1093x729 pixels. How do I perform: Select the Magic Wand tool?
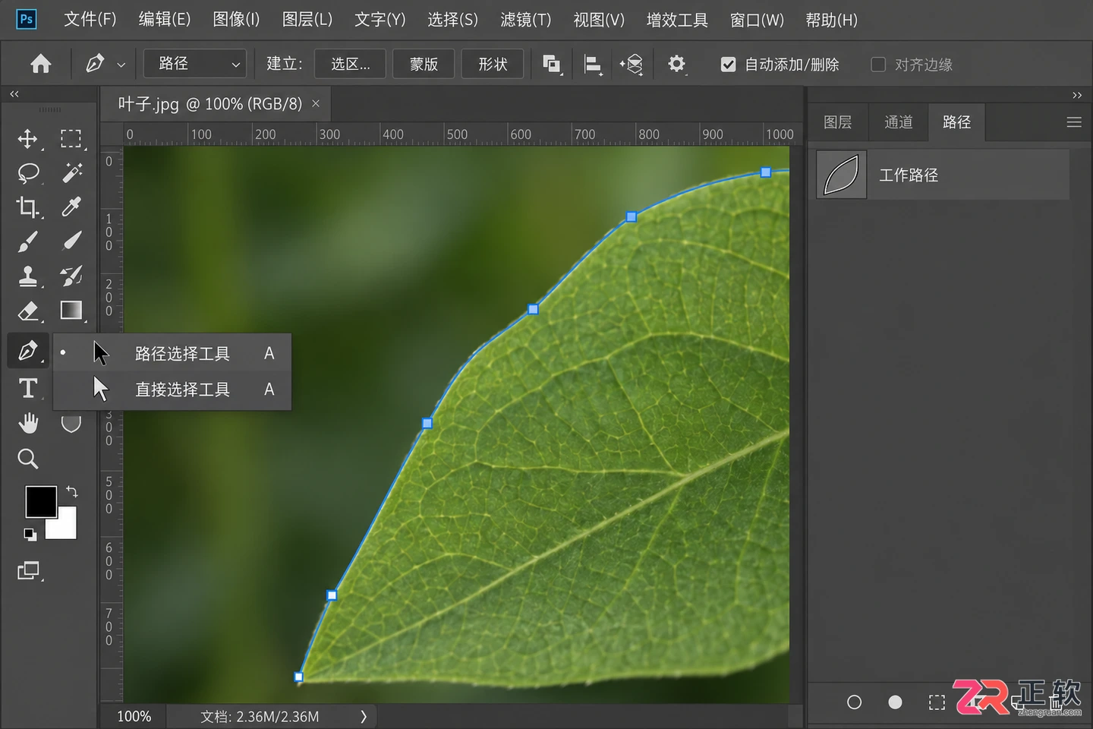pos(71,173)
